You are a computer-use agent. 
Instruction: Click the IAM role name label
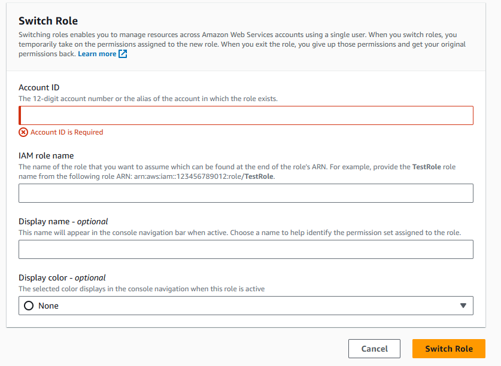point(46,155)
